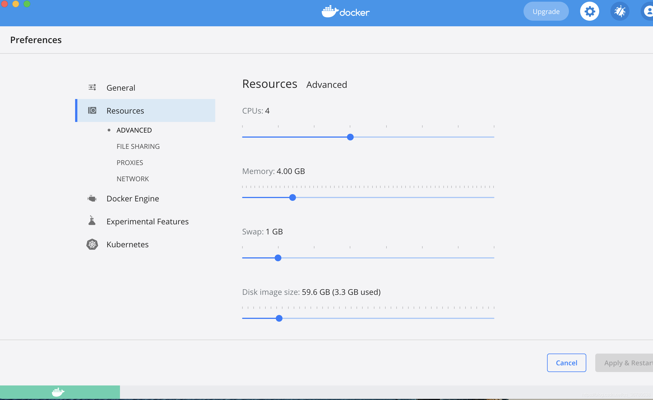653x400 pixels.
Task: Click the Memory slider handle
Action: pyautogui.click(x=293, y=197)
